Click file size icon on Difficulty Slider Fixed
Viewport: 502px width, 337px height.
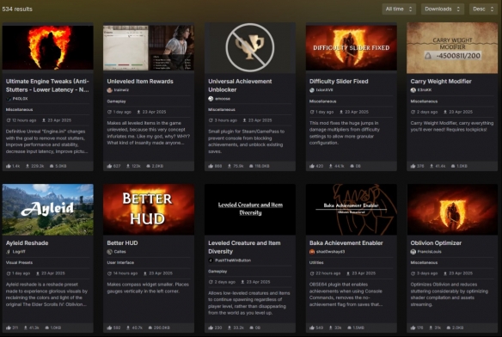[352, 166]
